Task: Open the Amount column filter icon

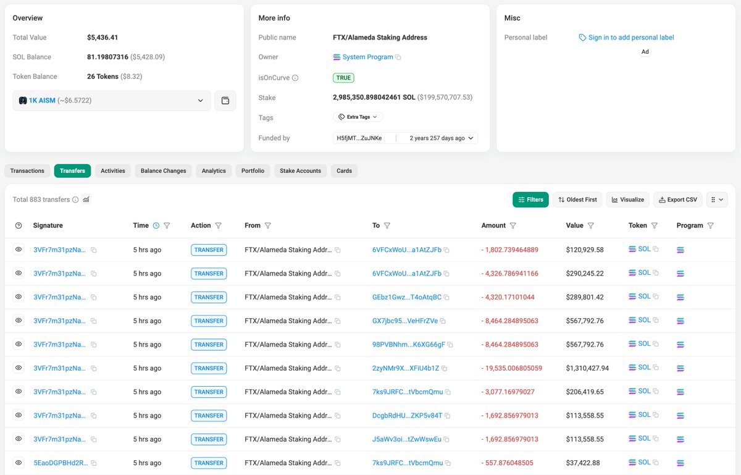Action: 513,225
